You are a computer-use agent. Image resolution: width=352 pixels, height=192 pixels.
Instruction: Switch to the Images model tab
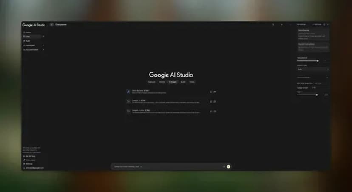point(173,82)
